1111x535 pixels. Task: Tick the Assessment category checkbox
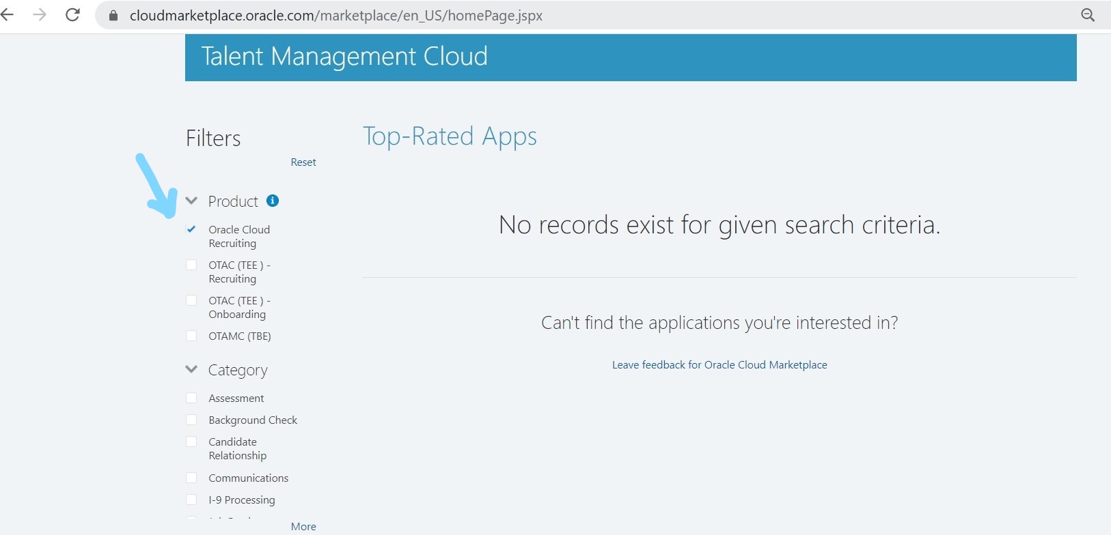pos(191,398)
